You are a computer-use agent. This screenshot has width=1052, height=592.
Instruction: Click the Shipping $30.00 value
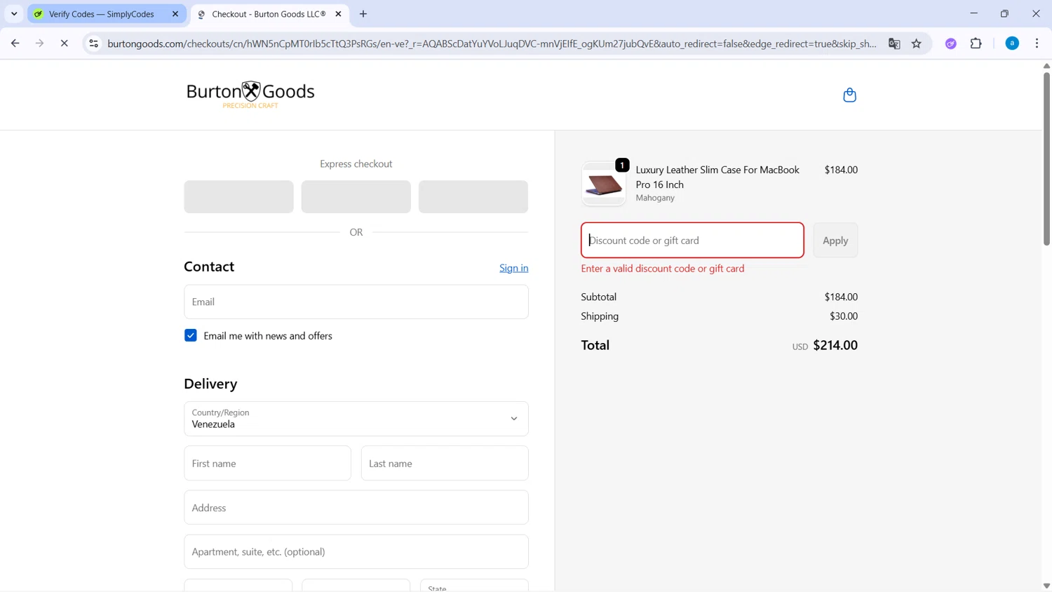[844, 316]
